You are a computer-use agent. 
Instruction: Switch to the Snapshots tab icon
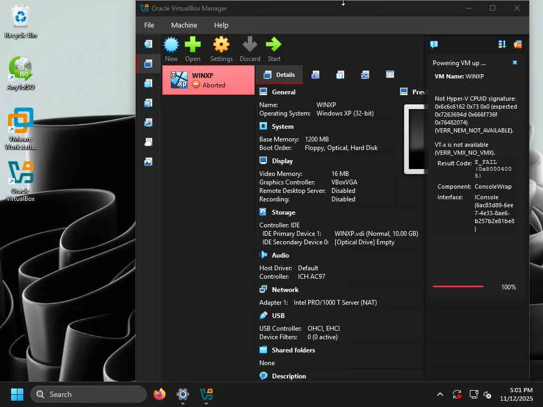[315, 75]
